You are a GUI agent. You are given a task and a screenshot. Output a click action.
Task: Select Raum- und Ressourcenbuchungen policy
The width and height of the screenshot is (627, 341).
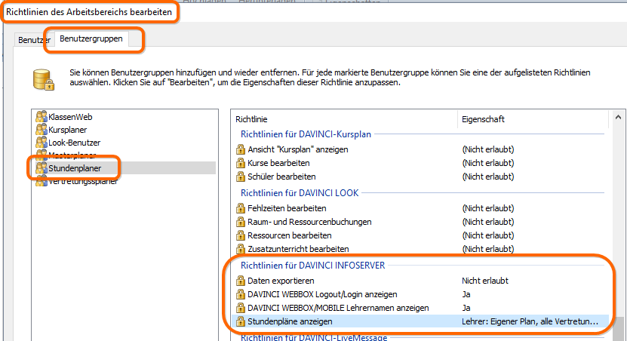[420, 222]
